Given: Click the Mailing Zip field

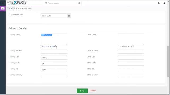Looking at the screenshot, I should click(54, 70).
